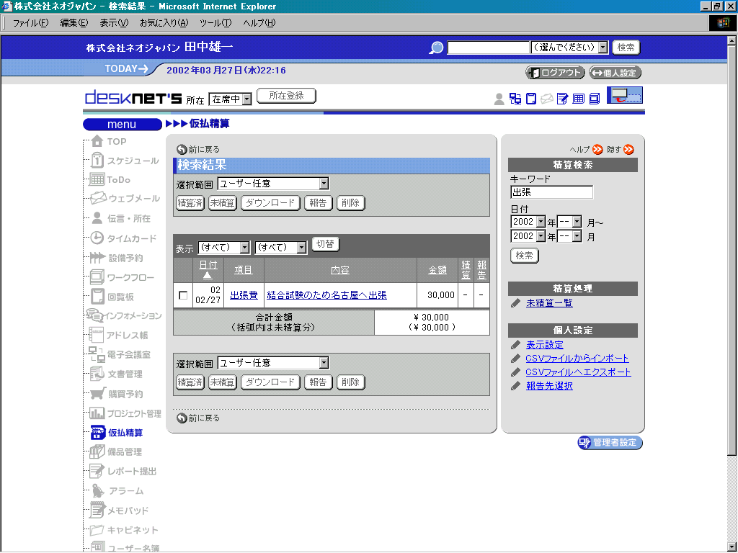Click the magnifying glass icon in the header
Viewport: 738px width, 553px height.
(x=436, y=48)
